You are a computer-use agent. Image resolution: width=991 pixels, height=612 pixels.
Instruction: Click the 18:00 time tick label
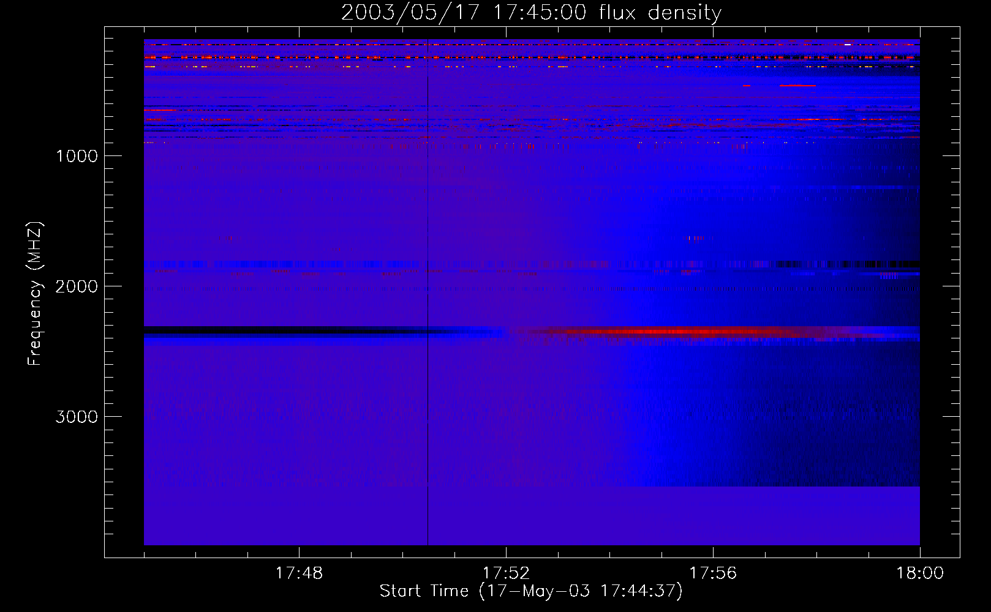(x=920, y=573)
